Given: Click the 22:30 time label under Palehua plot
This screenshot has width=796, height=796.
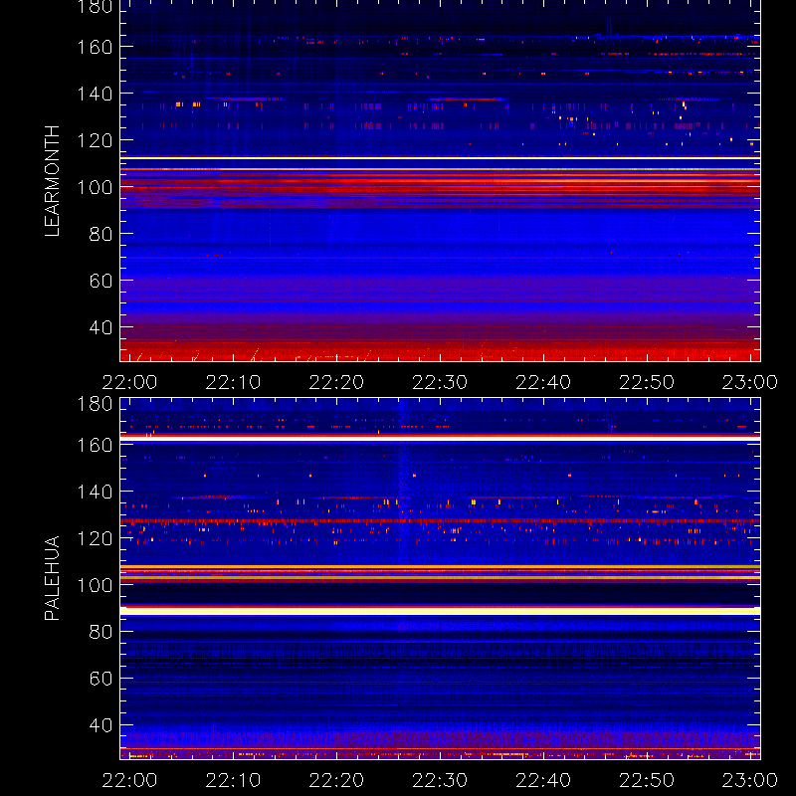Looking at the screenshot, I should coord(440,780).
